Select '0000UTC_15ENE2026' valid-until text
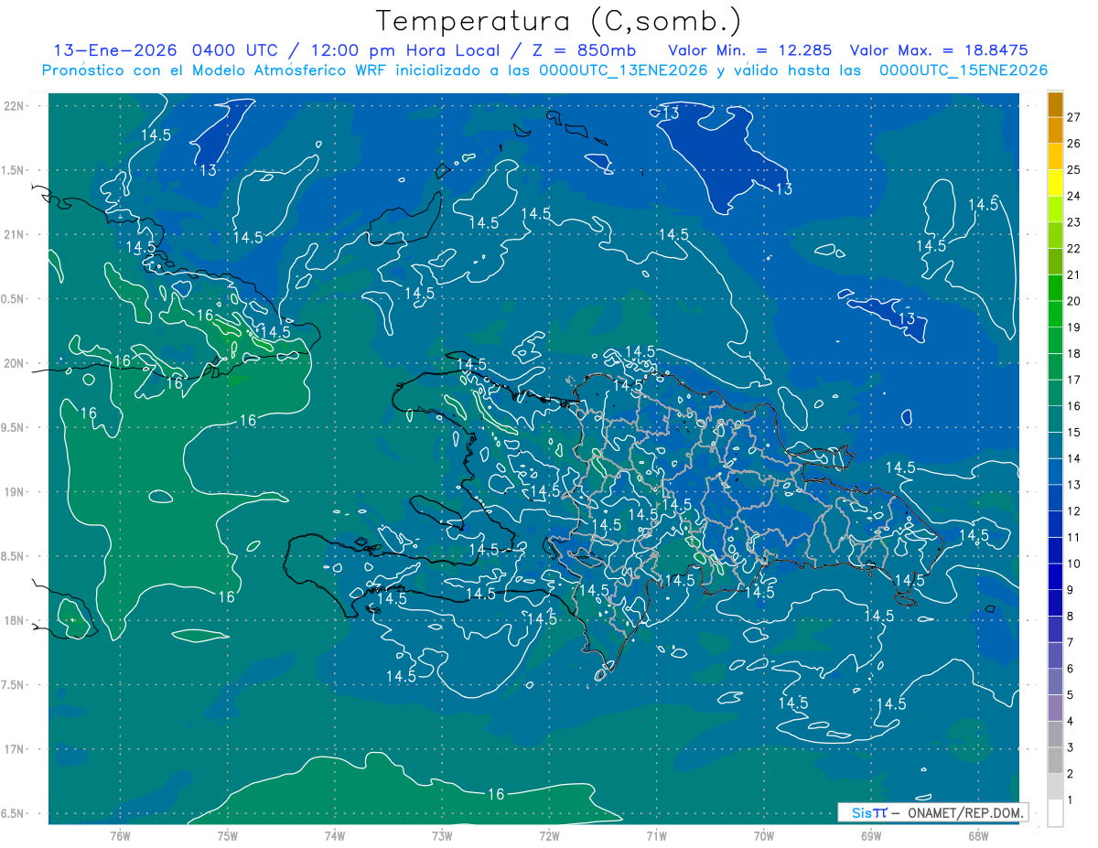 click(x=963, y=70)
